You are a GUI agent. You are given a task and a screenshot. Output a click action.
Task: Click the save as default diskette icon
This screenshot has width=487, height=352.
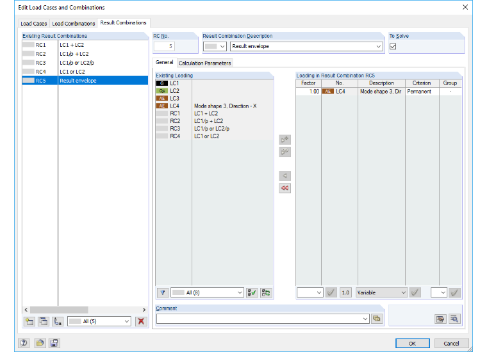tap(54, 343)
